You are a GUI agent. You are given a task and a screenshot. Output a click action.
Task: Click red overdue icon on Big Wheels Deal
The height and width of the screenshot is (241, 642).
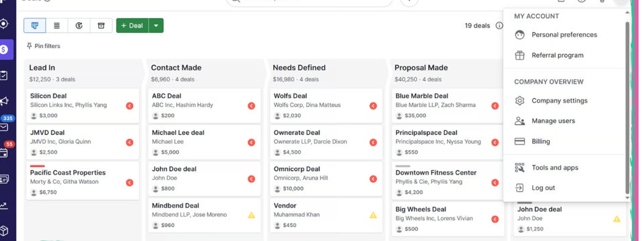495,219
